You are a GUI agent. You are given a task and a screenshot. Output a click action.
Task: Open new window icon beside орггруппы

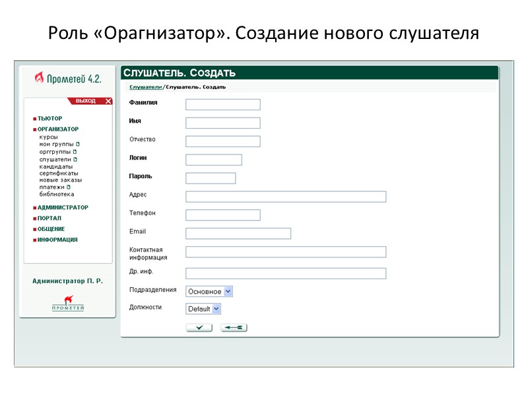[x=75, y=152]
